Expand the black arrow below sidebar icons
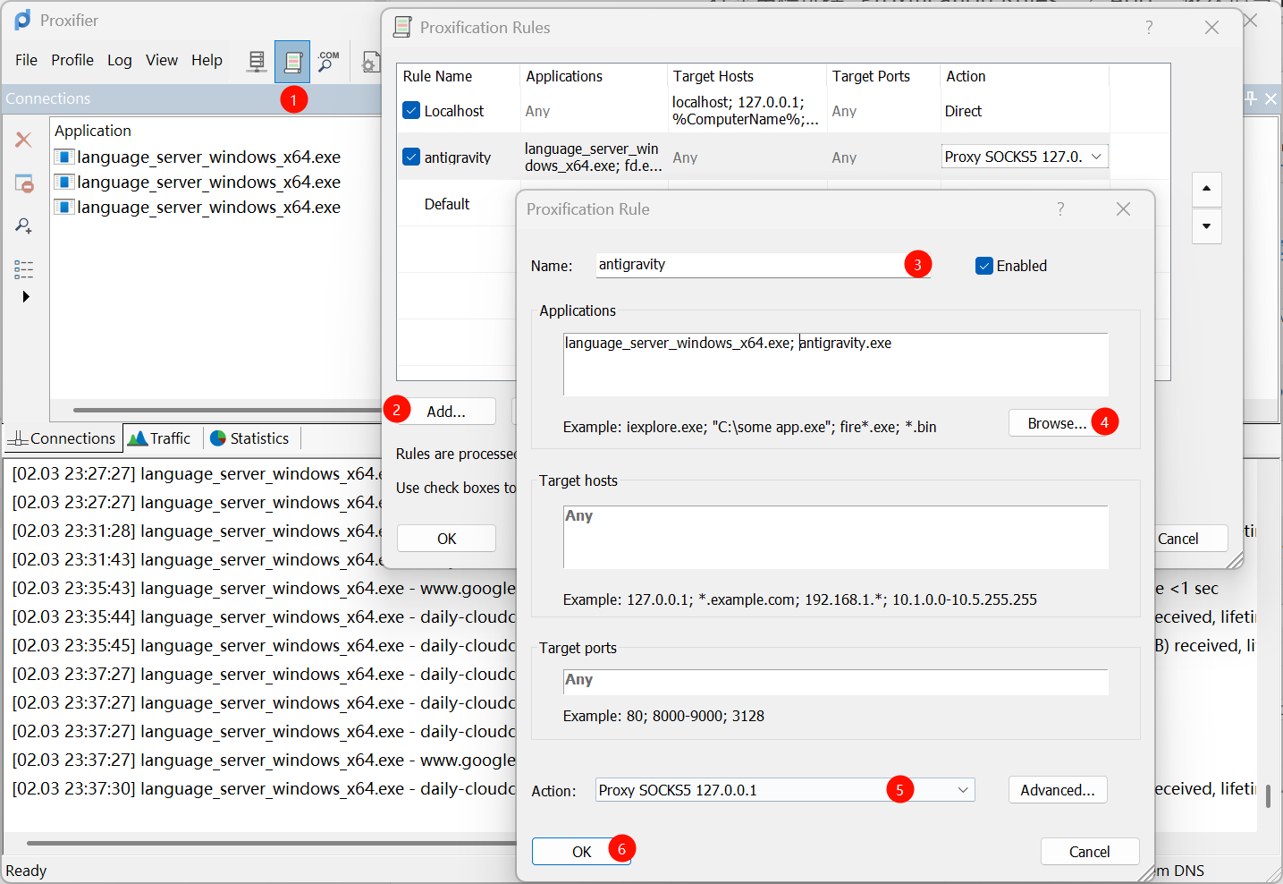This screenshot has height=884, width=1283. click(x=26, y=296)
